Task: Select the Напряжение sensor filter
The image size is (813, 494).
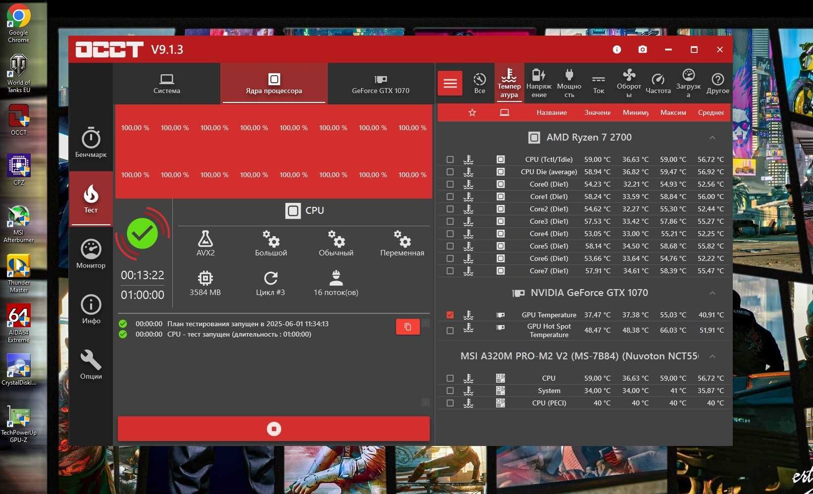Action: (539, 83)
